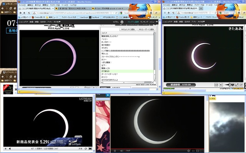Screen dimensions: 246x153
Task: Open ファイル menu in left Firefox window
Action: 22,5
